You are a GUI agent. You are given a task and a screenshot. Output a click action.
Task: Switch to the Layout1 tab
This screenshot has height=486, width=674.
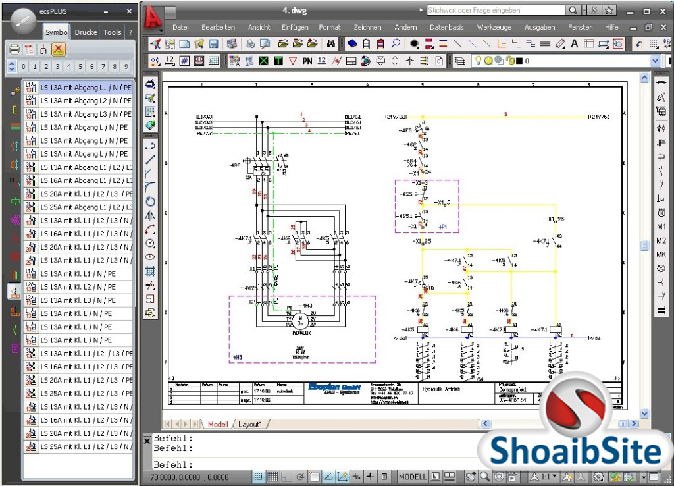click(249, 425)
